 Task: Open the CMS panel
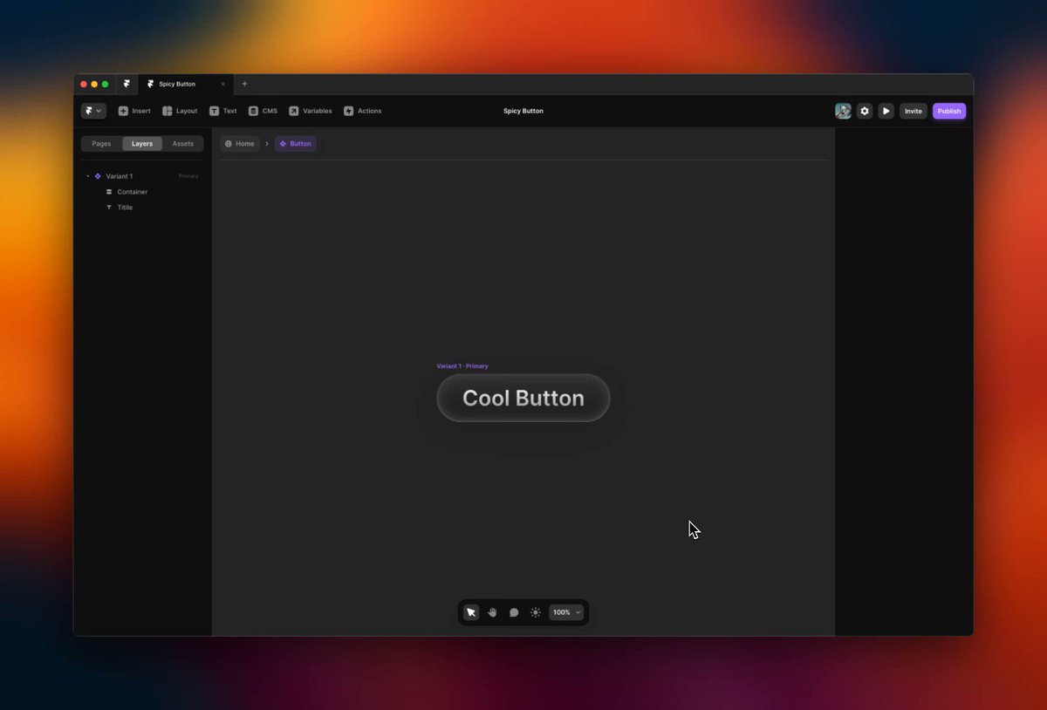(263, 111)
